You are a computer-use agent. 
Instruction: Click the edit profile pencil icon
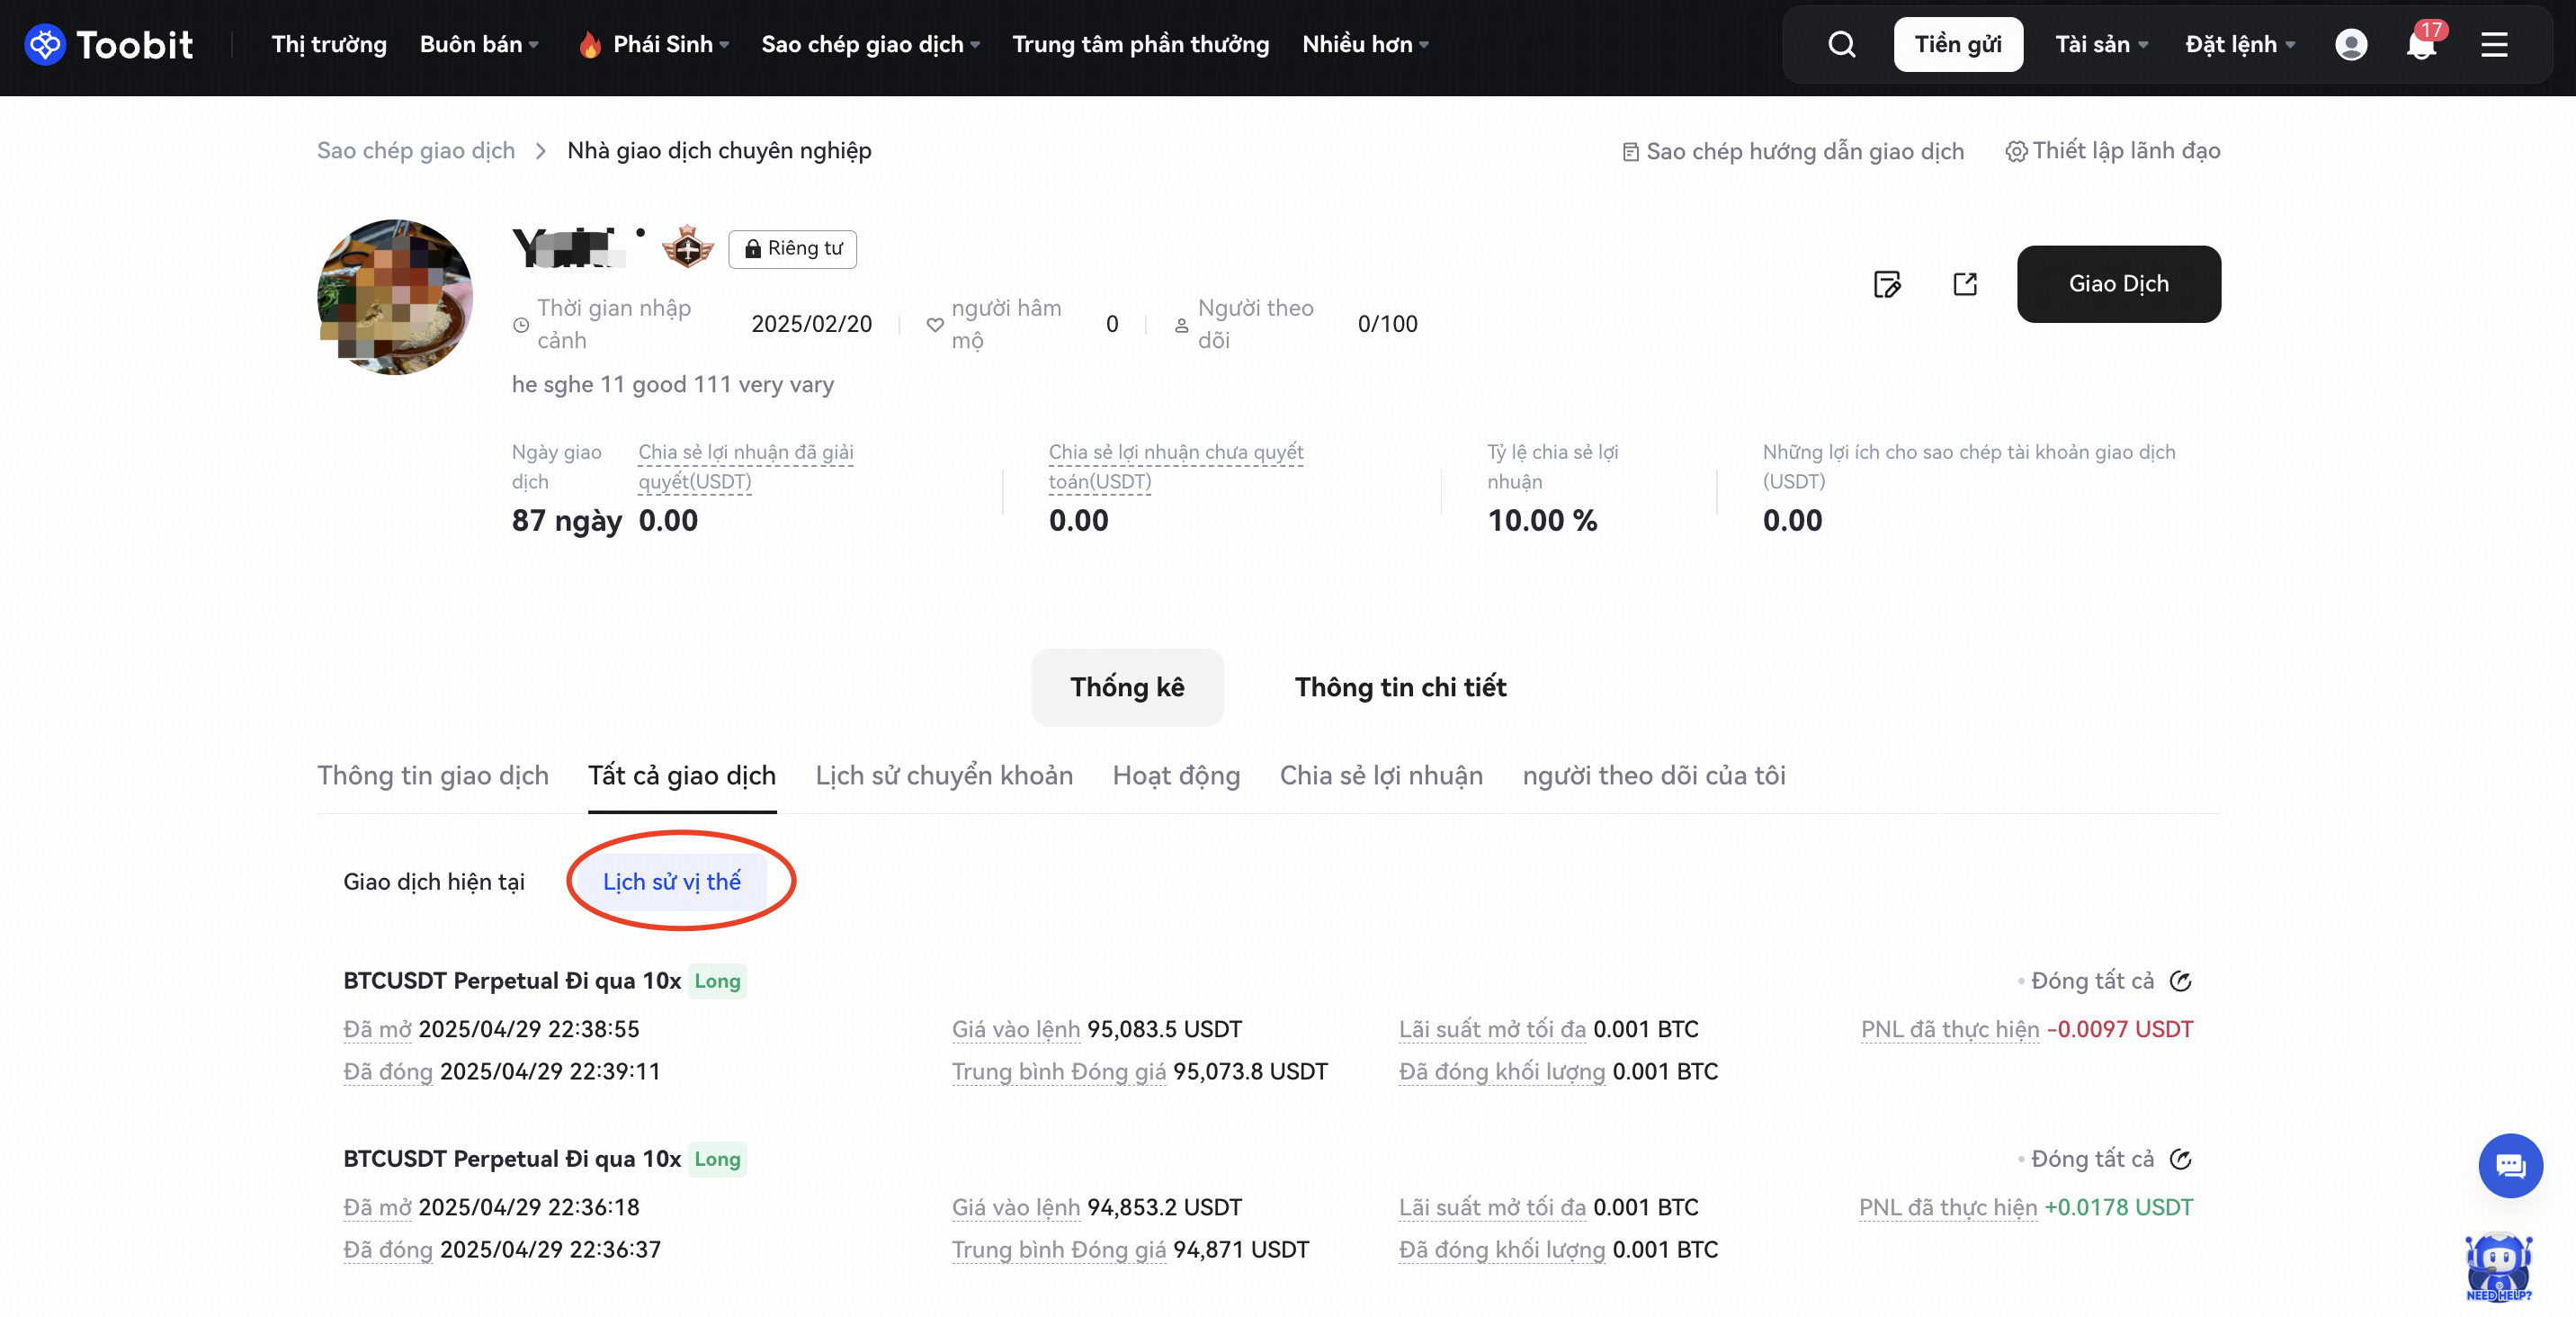click(1886, 284)
